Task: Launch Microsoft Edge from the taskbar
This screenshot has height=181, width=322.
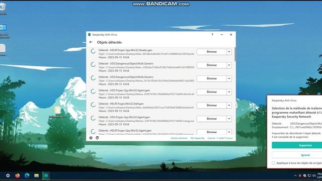Action: (27, 175)
